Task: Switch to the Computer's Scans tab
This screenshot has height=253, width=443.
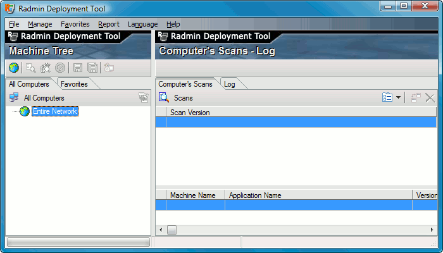Action: [x=185, y=84]
